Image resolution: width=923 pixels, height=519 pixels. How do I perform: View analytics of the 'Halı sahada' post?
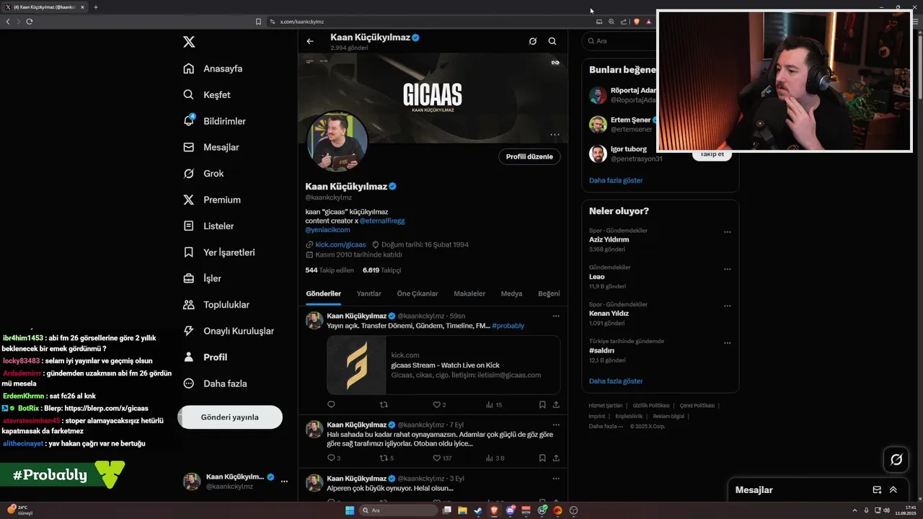click(495, 458)
